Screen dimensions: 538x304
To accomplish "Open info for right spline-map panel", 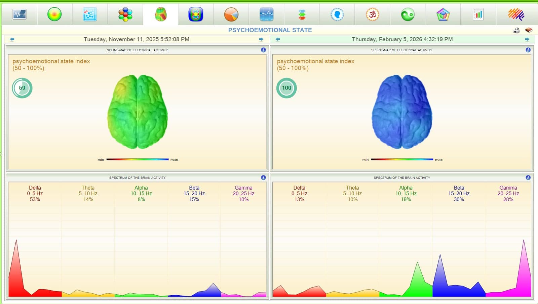I will click(x=528, y=50).
